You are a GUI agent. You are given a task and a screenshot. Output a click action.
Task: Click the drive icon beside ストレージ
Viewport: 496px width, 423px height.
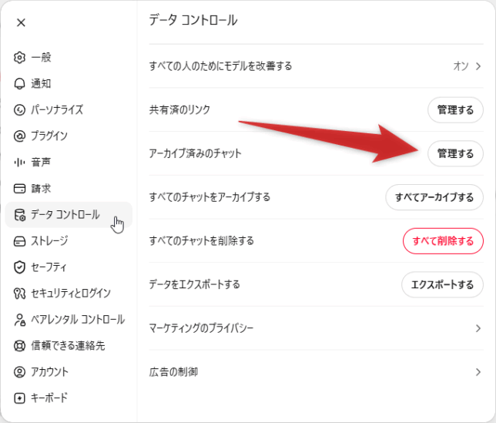19,241
